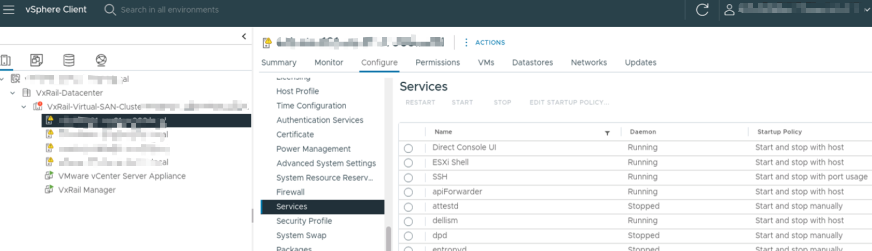
Task: Open Firewall settings
Action: tap(290, 192)
